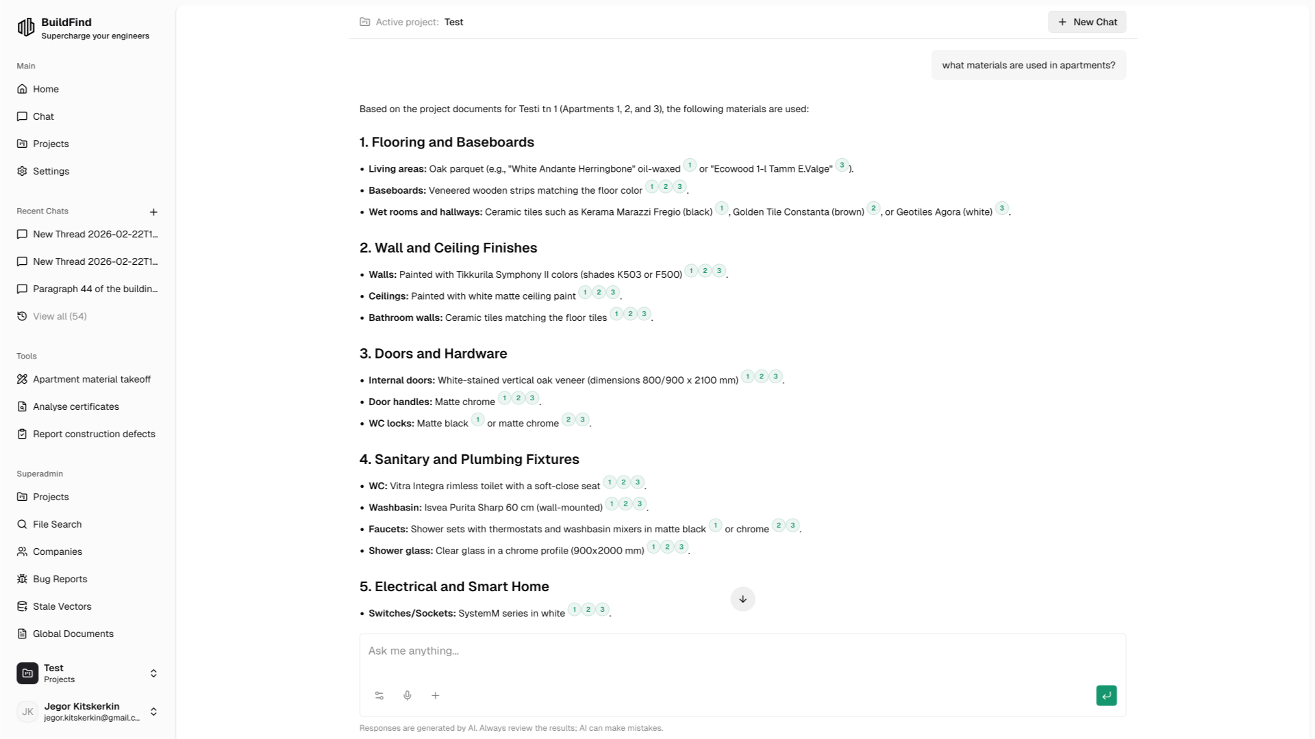1315x739 pixels.
Task: Open the Report construction defects tool
Action: pyautogui.click(x=94, y=434)
